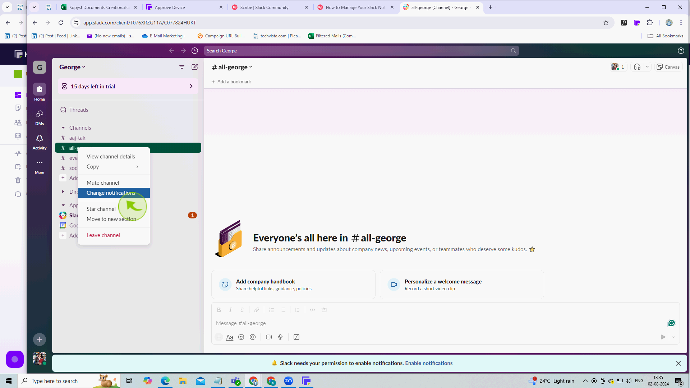Open the filter conversations icon next to George
690x388 pixels.
click(182, 67)
